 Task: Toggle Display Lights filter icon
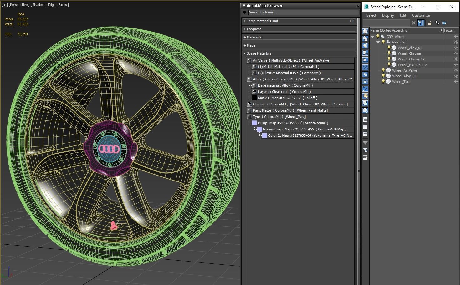point(365,46)
